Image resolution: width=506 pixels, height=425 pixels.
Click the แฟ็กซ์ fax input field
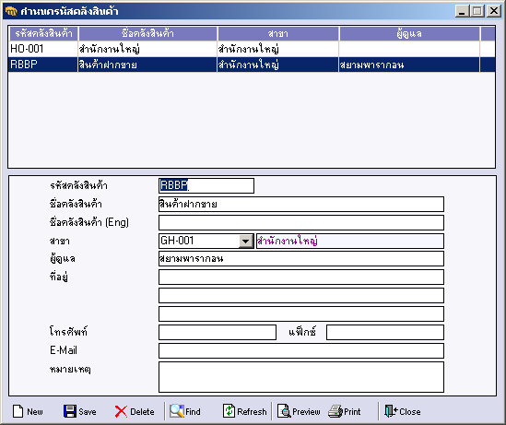pyautogui.click(x=385, y=333)
